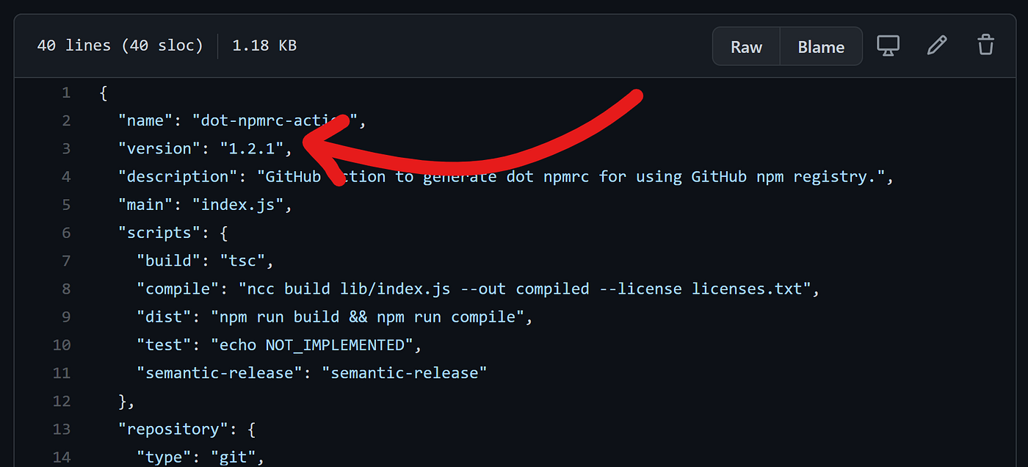Click the Raw button
Viewport: 1028px width, 467px height.
coord(745,46)
